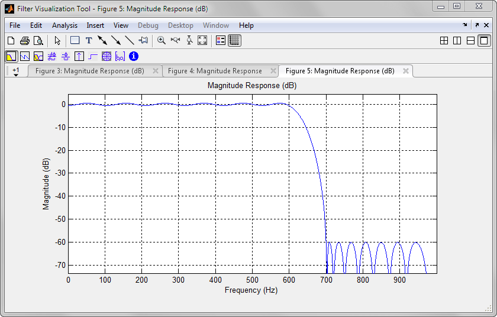Toggle the Legend icon
Screen dimensions: 497x317
220,41
